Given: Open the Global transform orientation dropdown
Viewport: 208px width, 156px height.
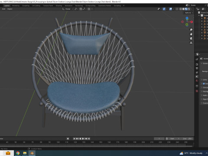Looking at the screenshot, I should click(x=68, y=9).
